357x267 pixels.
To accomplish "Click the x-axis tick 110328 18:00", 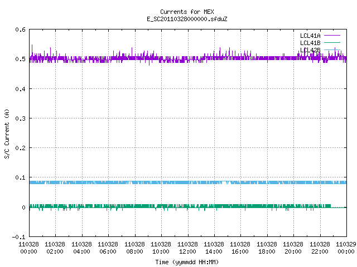I will pyautogui.click(x=267, y=248).
